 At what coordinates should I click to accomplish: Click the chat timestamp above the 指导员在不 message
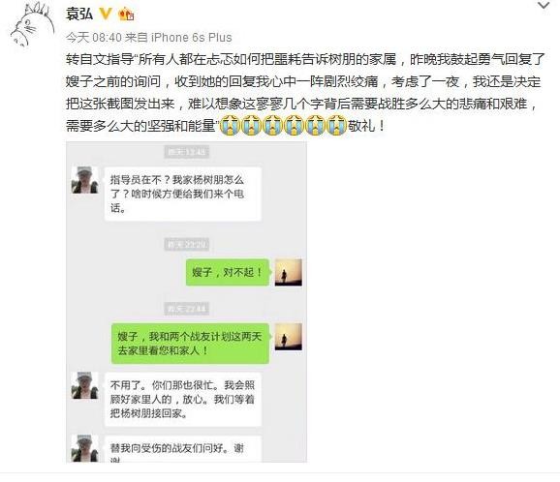tap(186, 152)
